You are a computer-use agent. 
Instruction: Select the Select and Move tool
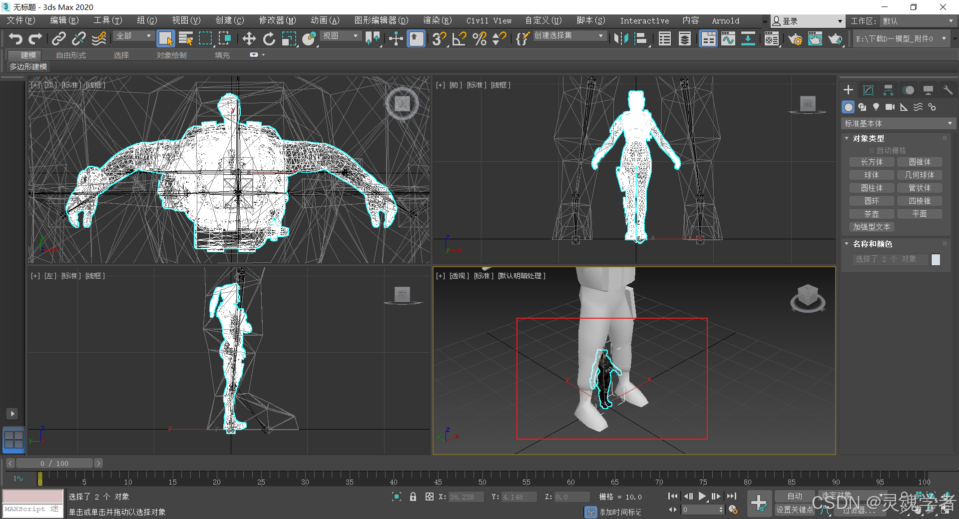(249, 38)
